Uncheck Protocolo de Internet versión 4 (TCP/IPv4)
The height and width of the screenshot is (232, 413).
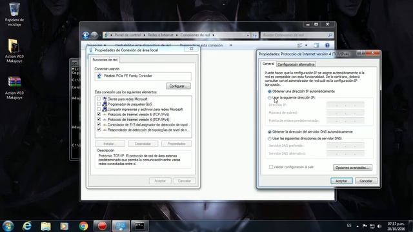tap(99, 119)
